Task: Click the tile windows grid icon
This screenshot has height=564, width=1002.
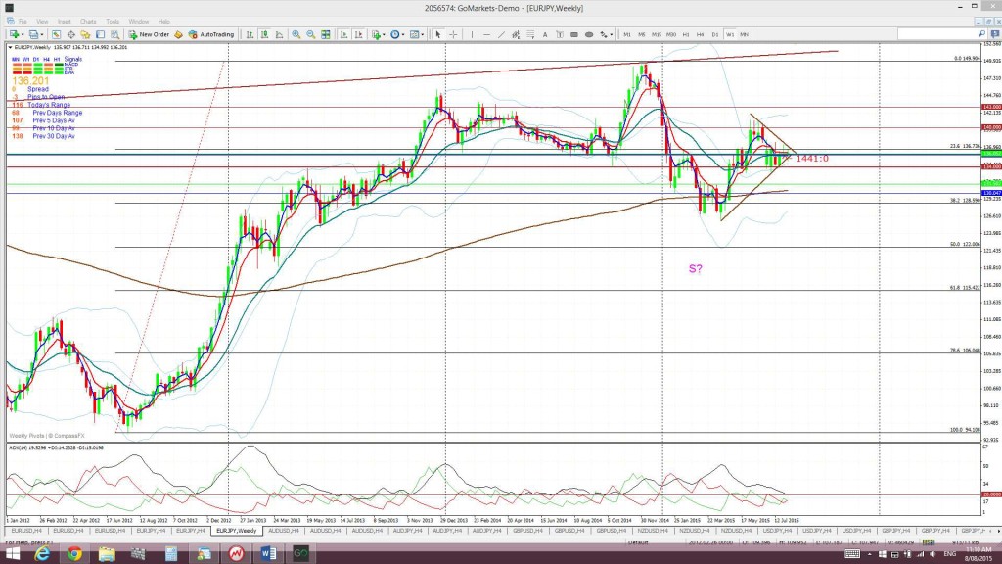Action: coord(326,34)
